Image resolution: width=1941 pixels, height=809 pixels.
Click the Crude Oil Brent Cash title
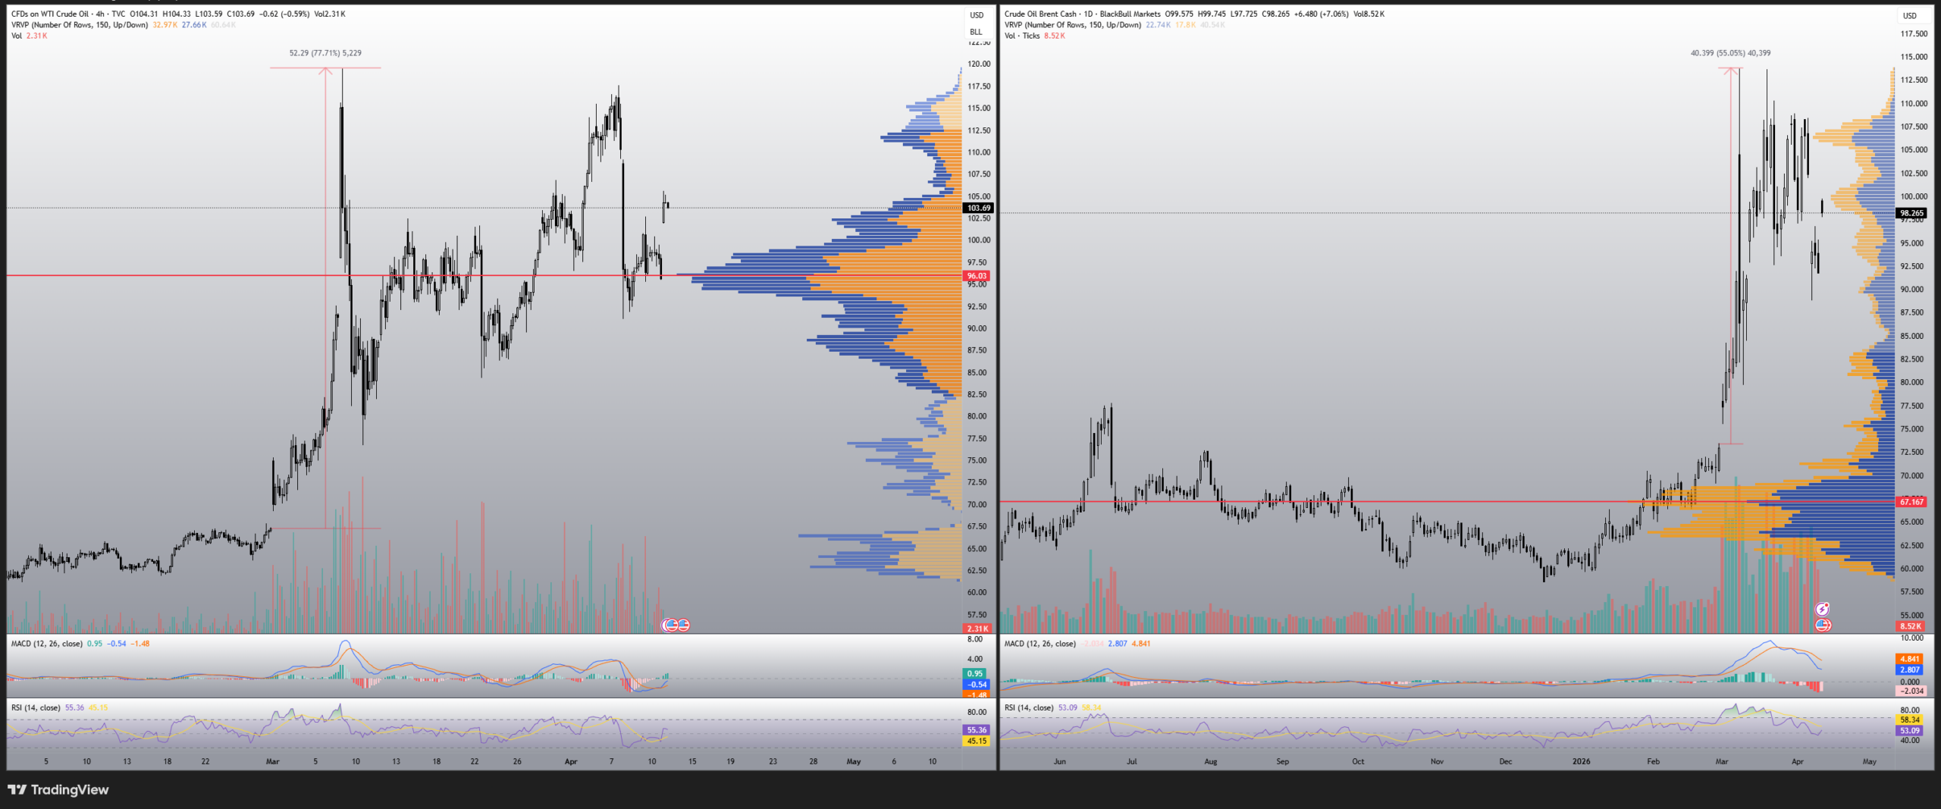[x=1040, y=14]
